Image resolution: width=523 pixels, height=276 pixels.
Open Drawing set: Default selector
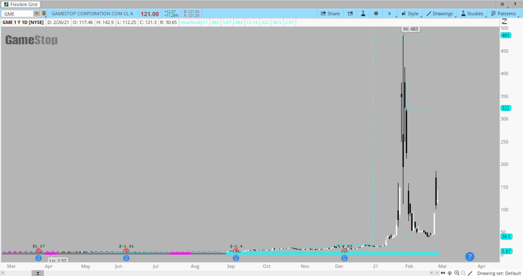(499, 273)
